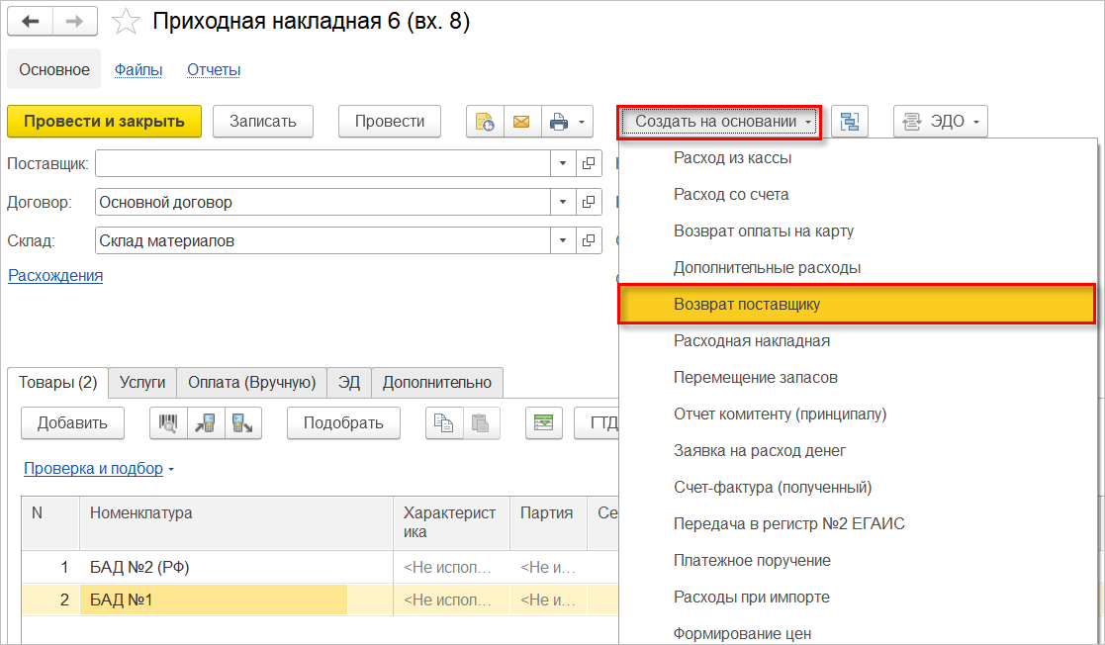This screenshot has height=645, width=1105.
Task: Open the document report icon with clock
Action: [485, 122]
